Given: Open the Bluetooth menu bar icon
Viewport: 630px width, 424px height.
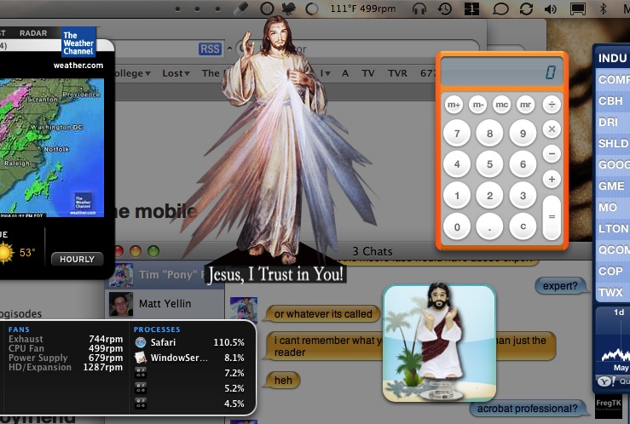Looking at the screenshot, I should pyautogui.click(x=603, y=9).
